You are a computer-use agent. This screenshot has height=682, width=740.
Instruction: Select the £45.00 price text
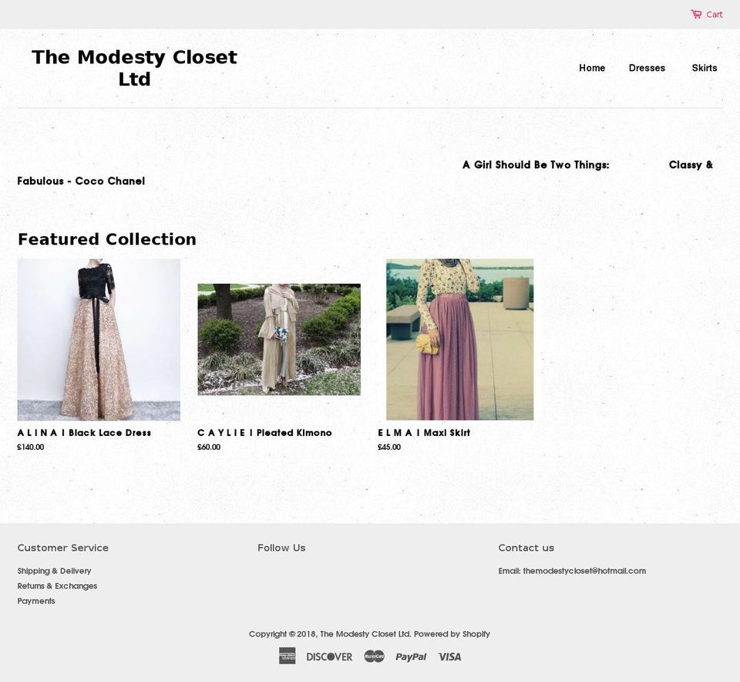coord(389,447)
